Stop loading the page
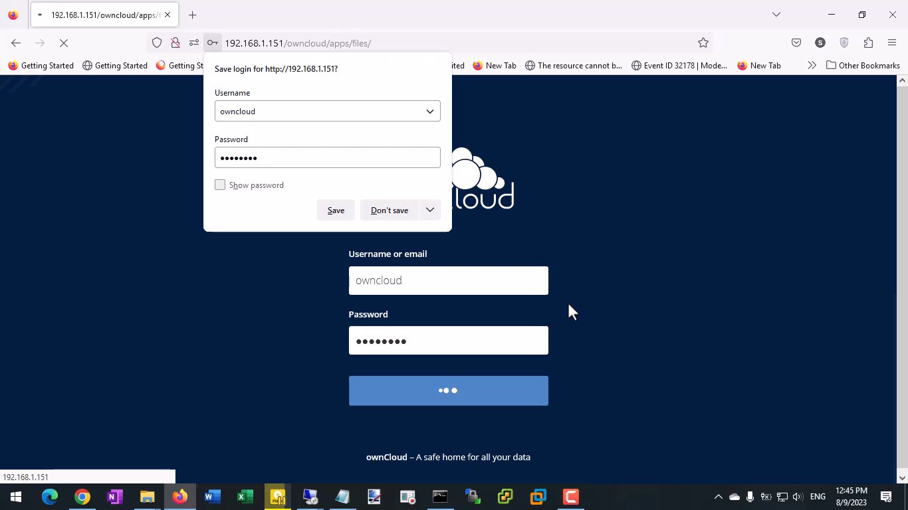Image resolution: width=908 pixels, height=510 pixels. [64, 43]
